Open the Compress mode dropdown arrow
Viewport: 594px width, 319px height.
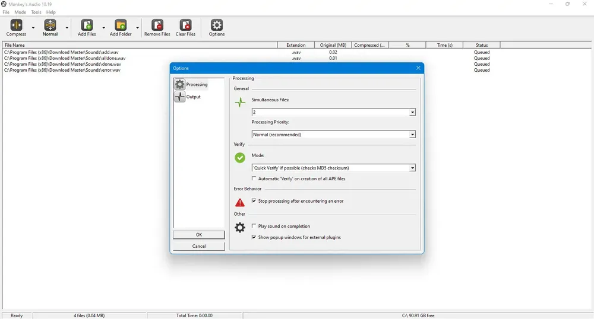coord(33,28)
